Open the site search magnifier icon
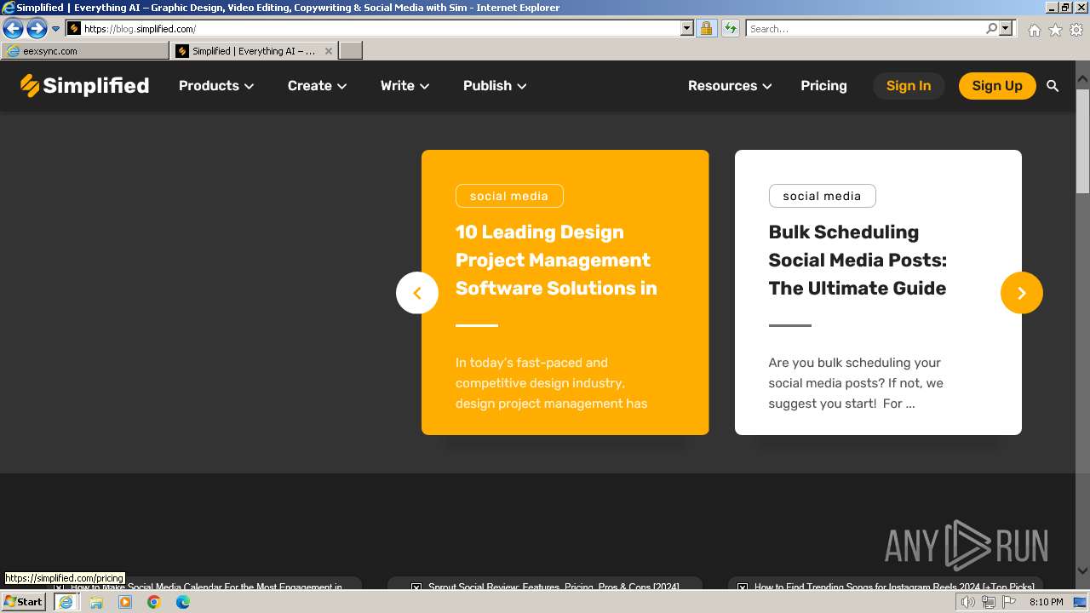Viewport: 1090px width, 613px height. pos(1053,86)
